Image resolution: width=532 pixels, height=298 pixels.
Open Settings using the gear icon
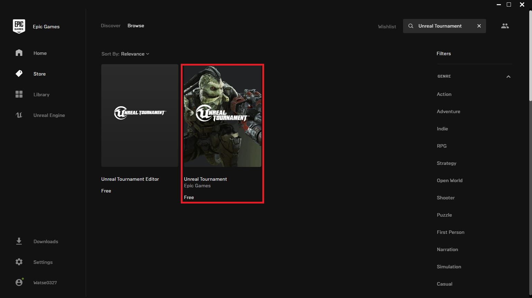pos(19,262)
